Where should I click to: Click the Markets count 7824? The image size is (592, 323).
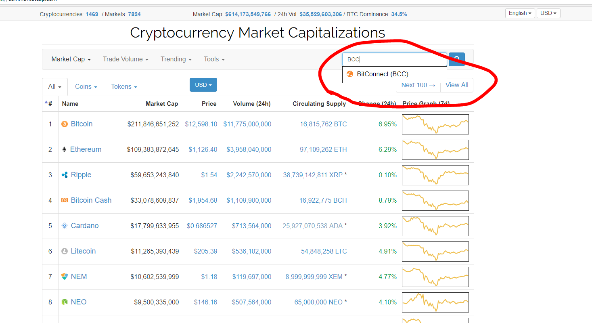[134, 14]
